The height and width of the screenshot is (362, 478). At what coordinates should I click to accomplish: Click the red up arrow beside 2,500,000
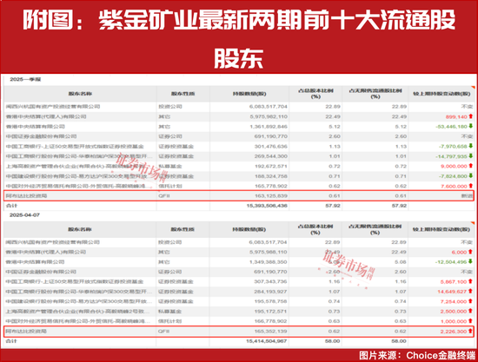point(470,311)
